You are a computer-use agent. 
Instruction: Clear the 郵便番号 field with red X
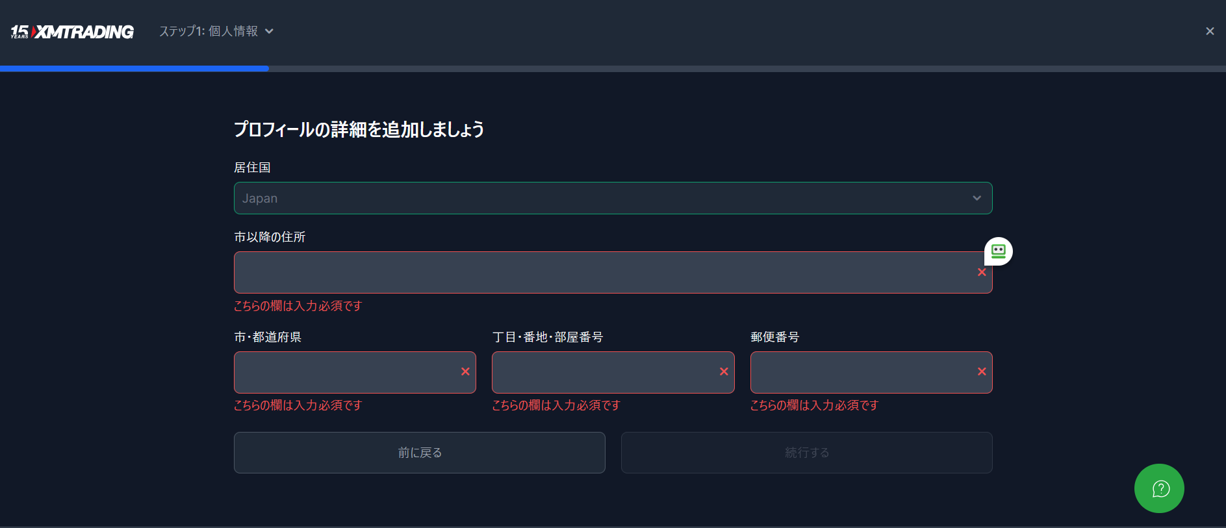981,371
